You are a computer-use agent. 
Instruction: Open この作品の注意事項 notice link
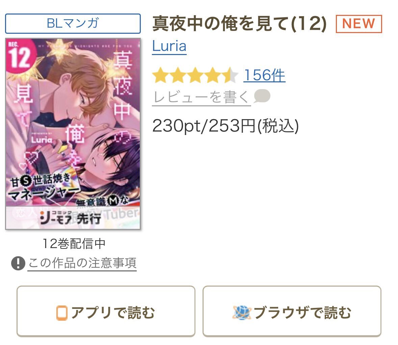82,263
